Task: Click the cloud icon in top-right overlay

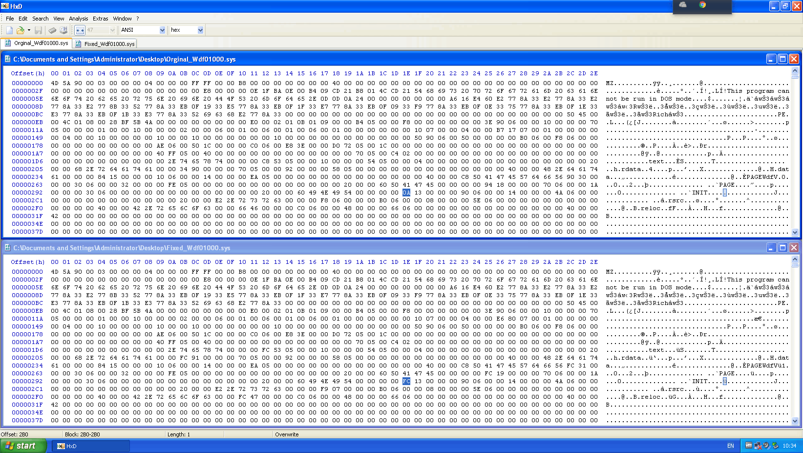Action: pyautogui.click(x=683, y=5)
